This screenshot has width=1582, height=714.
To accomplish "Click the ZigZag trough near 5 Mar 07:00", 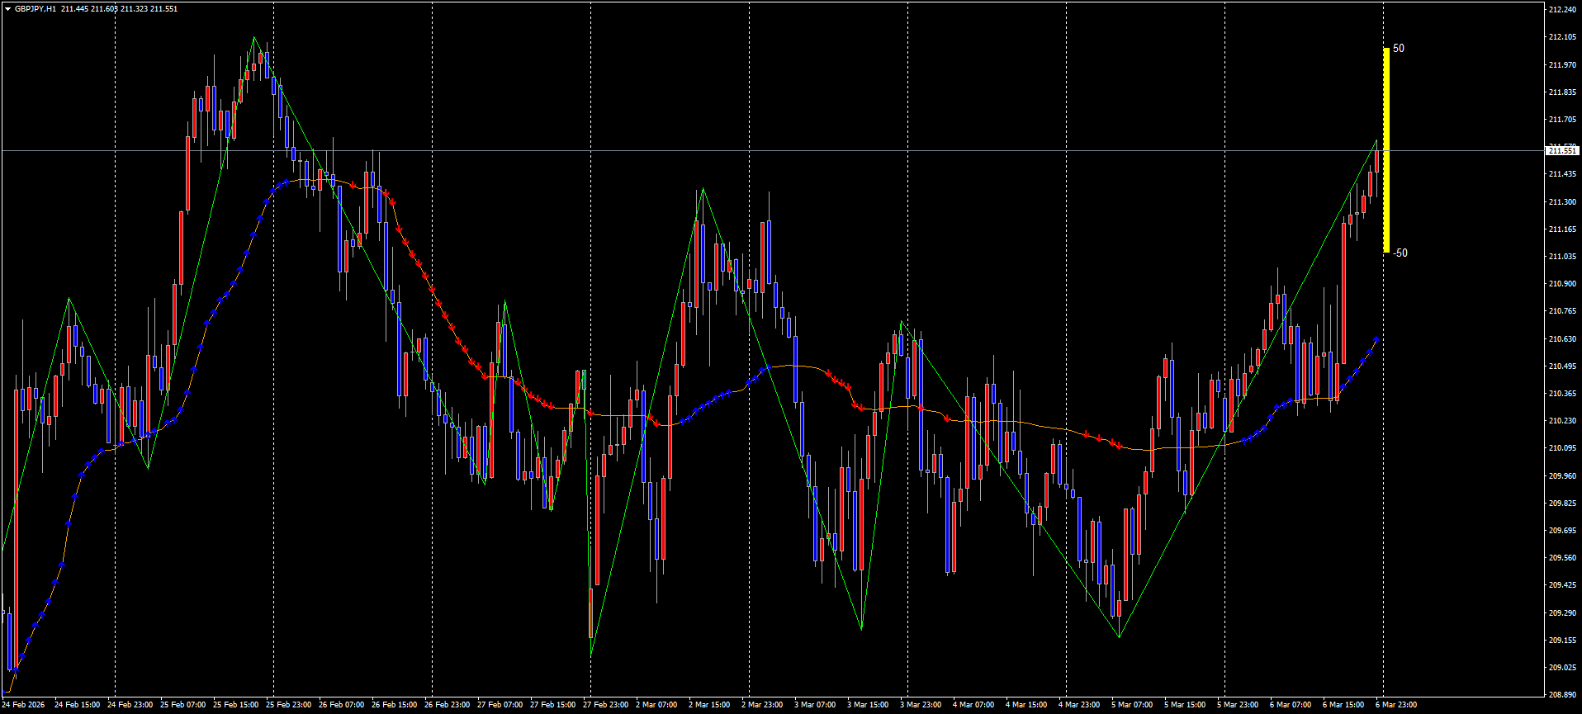I will pos(1120,636).
